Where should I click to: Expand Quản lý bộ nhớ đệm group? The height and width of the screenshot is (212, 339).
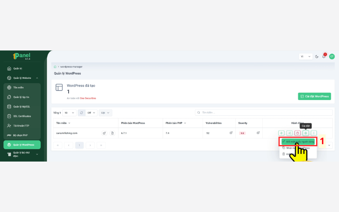(x=22, y=154)
